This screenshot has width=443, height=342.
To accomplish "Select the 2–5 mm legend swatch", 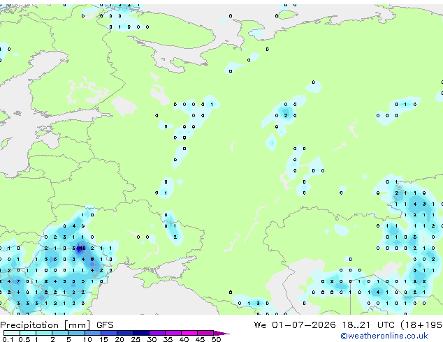I will (60, 333).
